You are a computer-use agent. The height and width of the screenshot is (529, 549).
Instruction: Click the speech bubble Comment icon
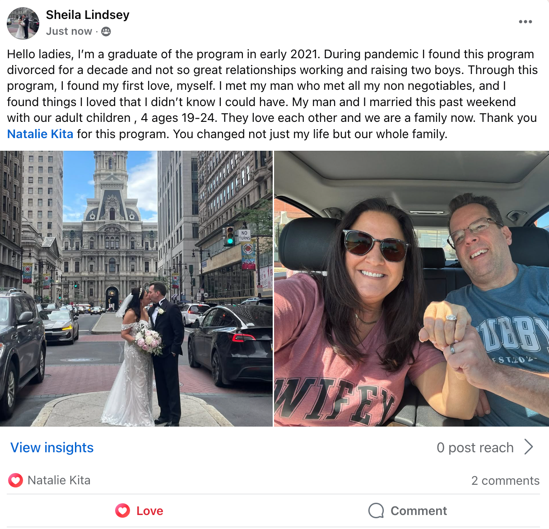pos(376,510)
